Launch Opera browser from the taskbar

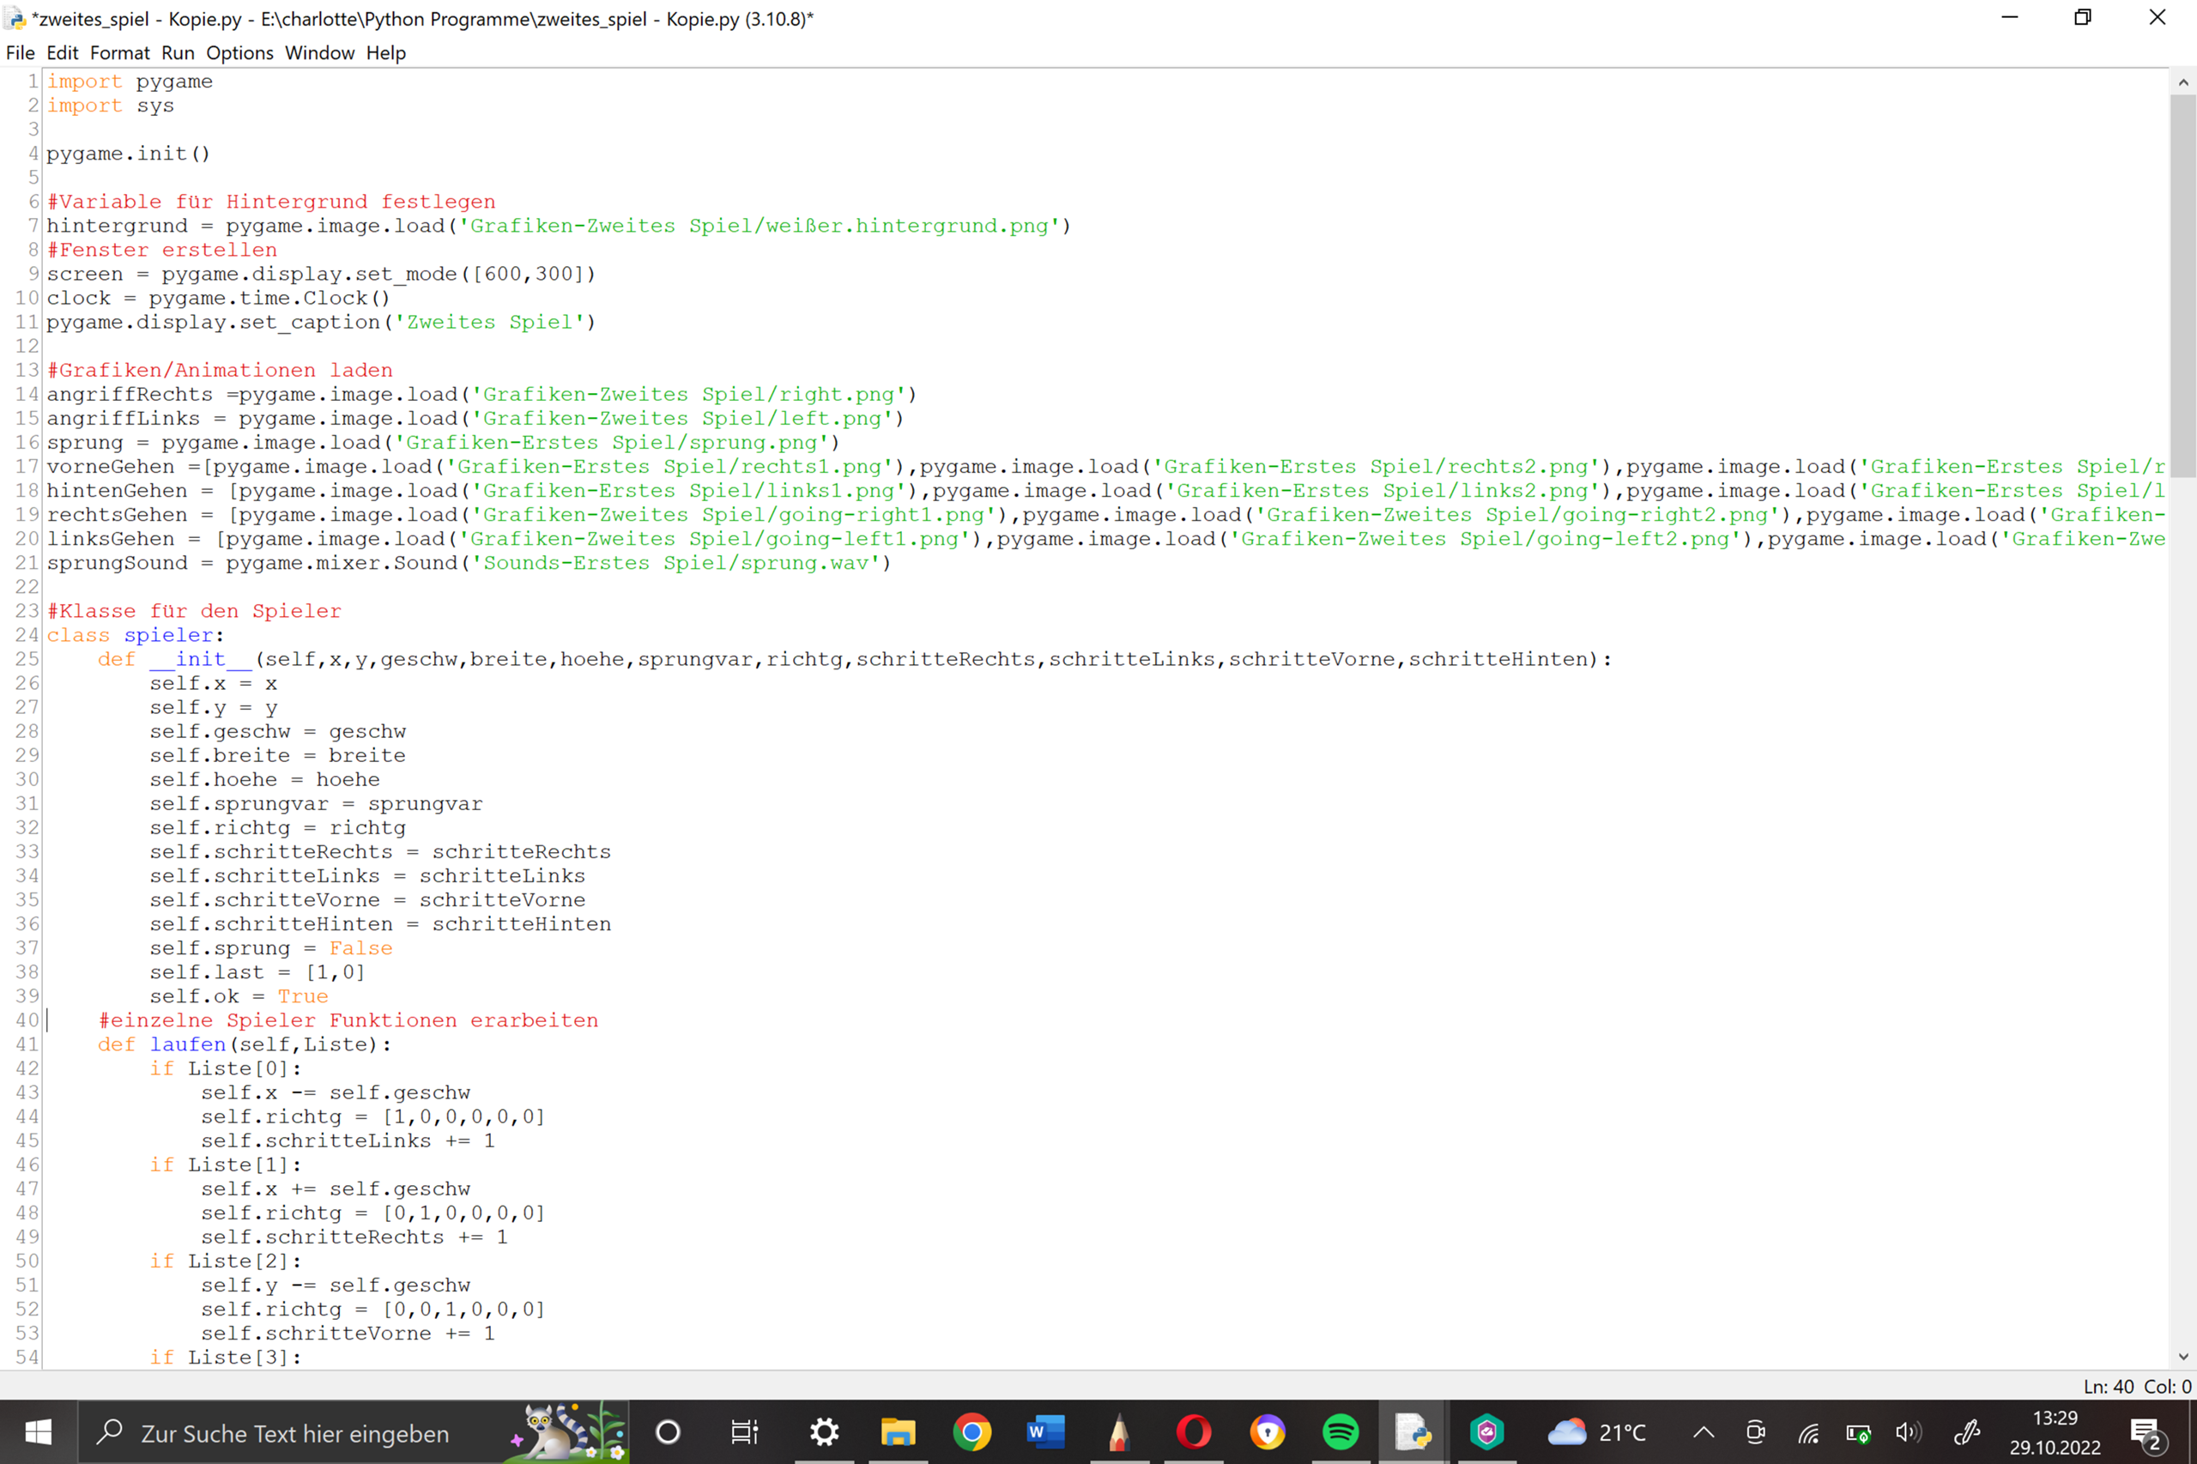1193,1431
